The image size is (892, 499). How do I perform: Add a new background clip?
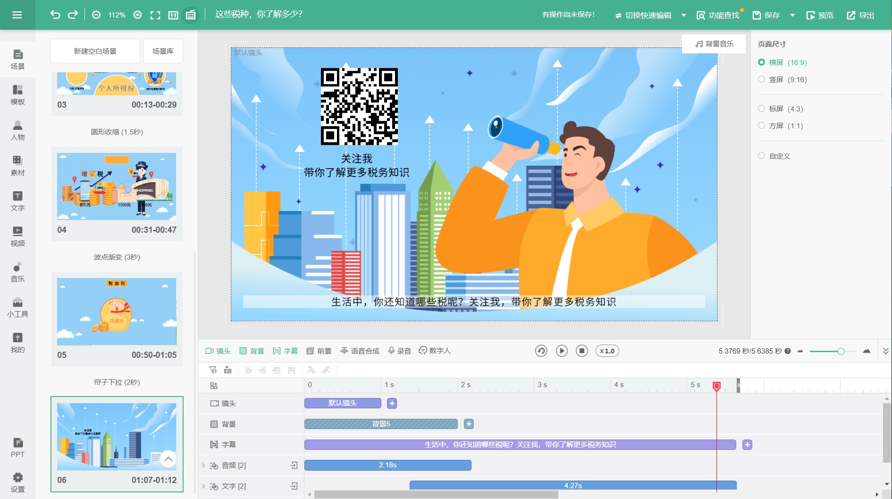point(469,424)
